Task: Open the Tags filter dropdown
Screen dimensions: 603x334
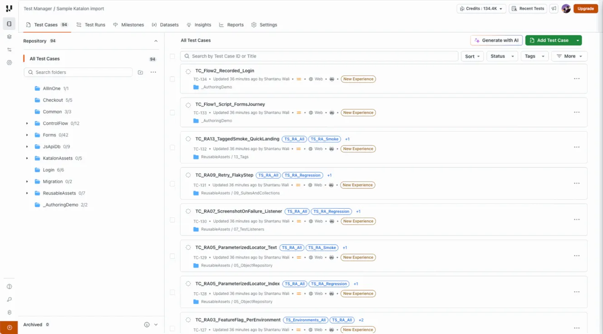Action: [535, 56]
